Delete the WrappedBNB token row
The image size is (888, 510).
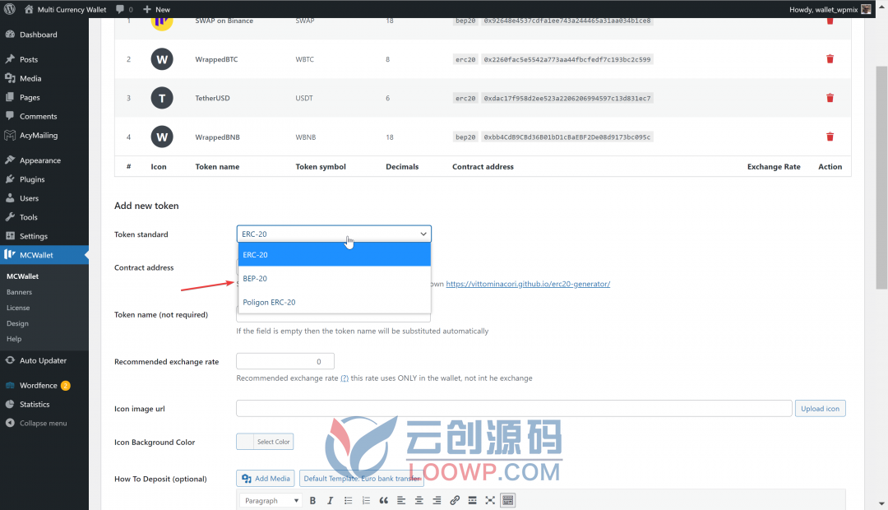coord(830,137)
